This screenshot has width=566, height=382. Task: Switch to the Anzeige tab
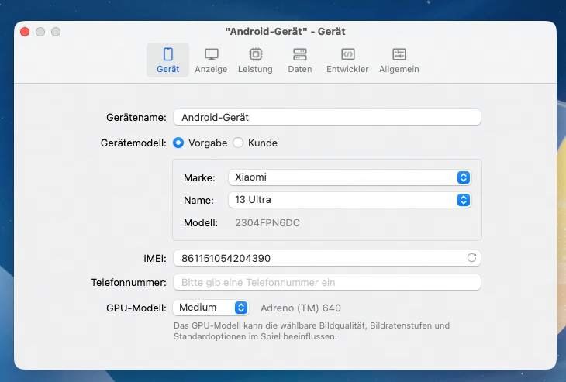pyautogui.click(x=211, y=60)
